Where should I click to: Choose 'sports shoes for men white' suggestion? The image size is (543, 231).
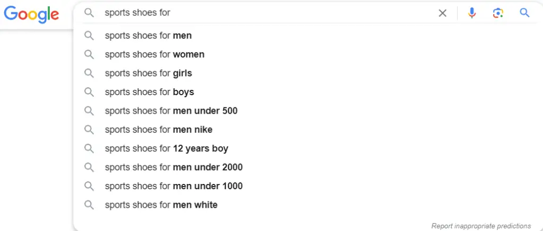[x=161, y=205]
